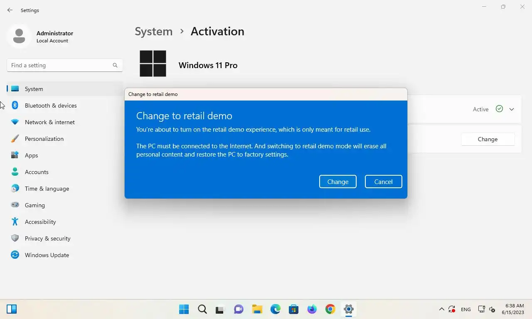Click the Network wifi icon in sidebar
532x319 pixels.
15,122
